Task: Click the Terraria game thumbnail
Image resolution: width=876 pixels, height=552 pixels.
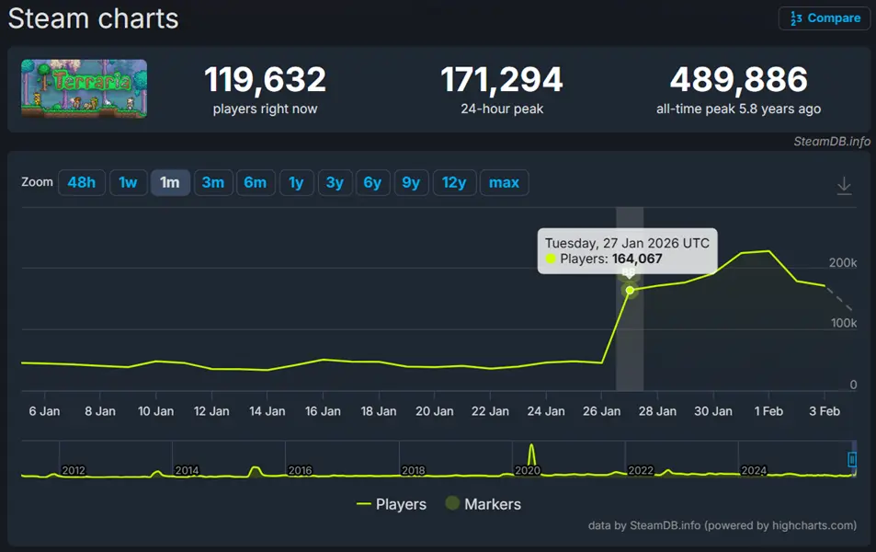Action: pyautogui.click(x=84, y=89)
